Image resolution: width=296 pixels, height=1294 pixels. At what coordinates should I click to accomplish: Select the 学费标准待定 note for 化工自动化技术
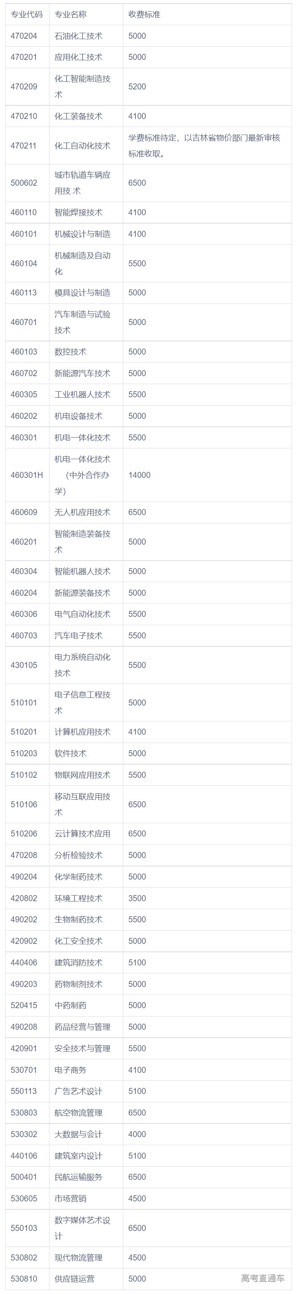[204, 146]
